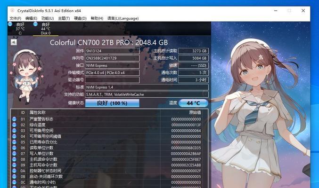The width and height of the screenshot is (319, 188).
Task: Click the ID column header
Action: coord(23,112)
